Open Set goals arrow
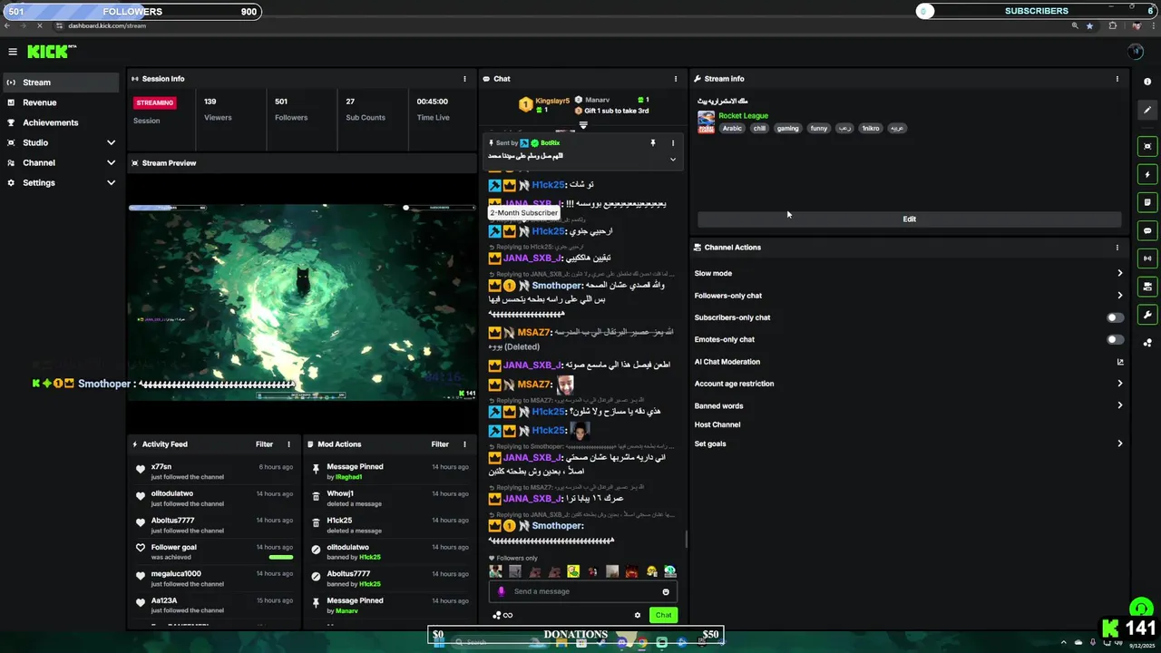The width and height of the screenshot is (1161, 653). [1119, 443]
